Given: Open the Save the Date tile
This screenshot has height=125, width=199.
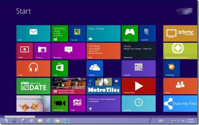Looking at the screenshot, I should point(33,86).
